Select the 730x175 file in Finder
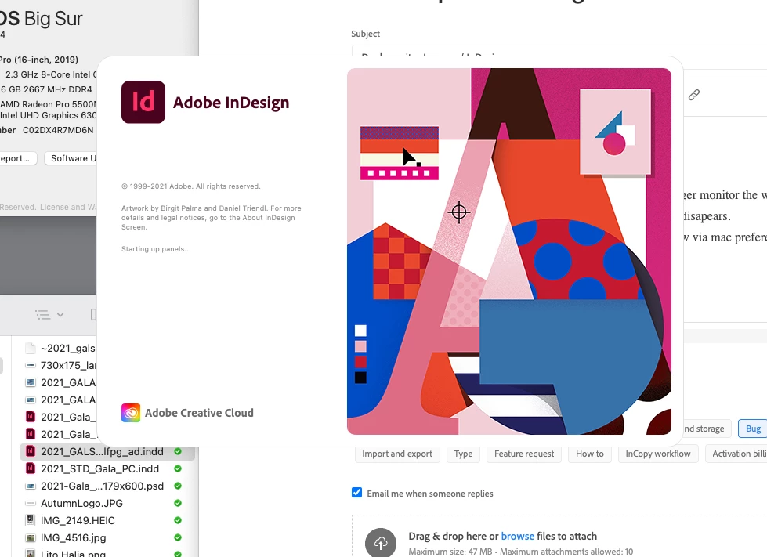The height and width of the screenshot is (557, 767). click(68, 365)
